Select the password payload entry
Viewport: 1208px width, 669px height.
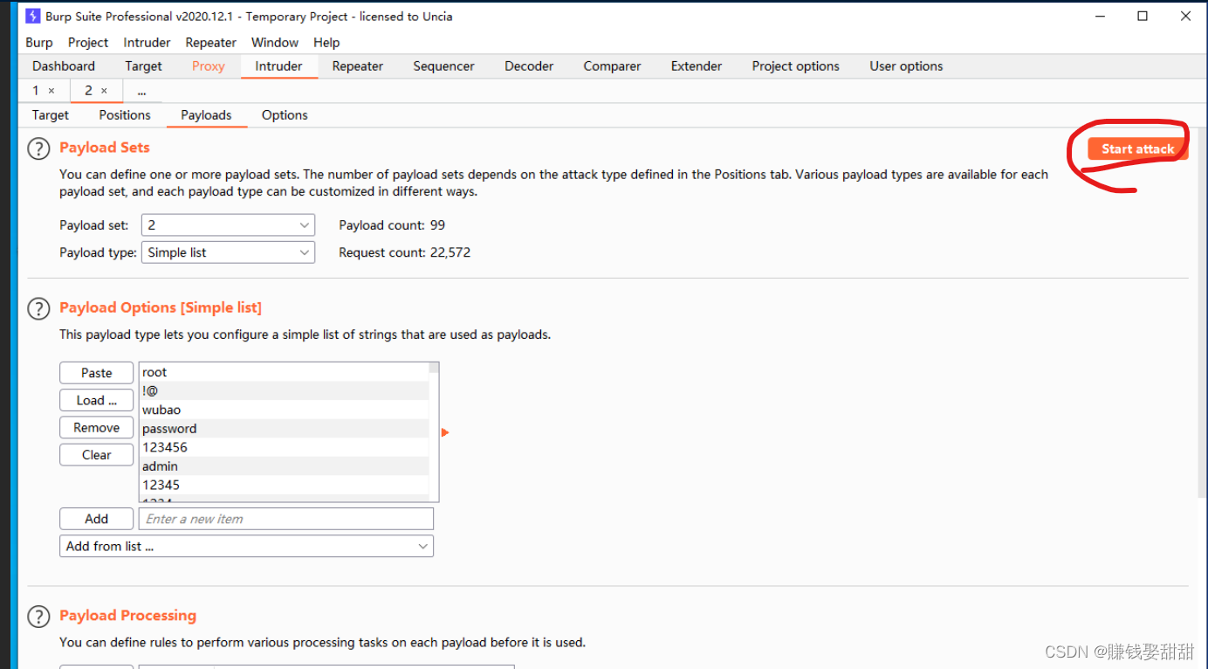click(x=285, y=429)
